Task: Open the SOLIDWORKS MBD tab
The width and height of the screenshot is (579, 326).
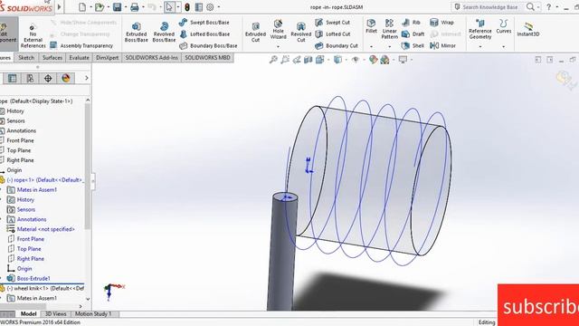Action: [x=207, y=58]
